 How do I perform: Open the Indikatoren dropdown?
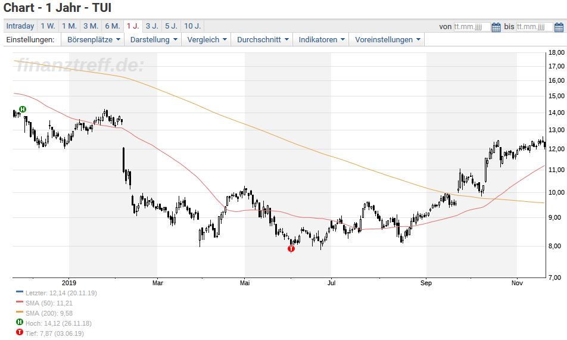[321, 40]
